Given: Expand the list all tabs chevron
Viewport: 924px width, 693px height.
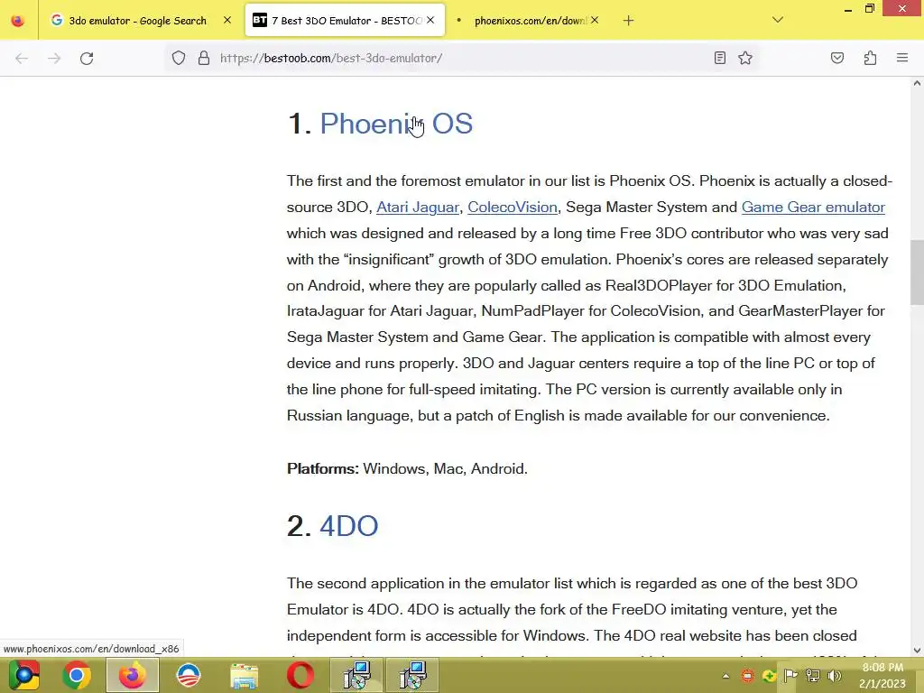Looking at the screenshot, I should (778, 20).
